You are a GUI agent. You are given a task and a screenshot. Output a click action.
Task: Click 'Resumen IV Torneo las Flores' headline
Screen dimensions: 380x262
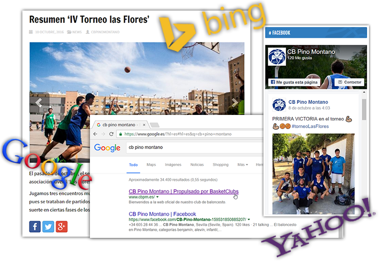(x=89, y=19)
